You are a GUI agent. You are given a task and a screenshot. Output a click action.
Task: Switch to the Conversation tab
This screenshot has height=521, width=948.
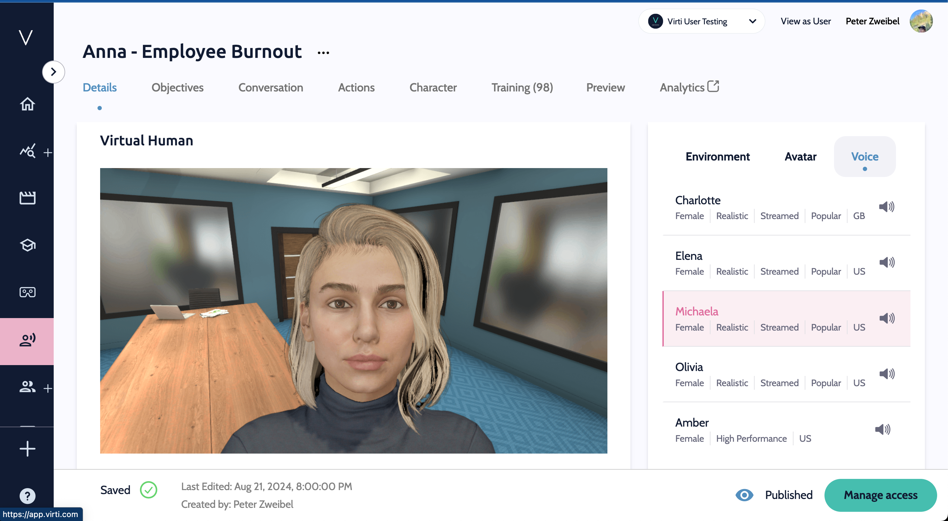(x=270, y=87)
